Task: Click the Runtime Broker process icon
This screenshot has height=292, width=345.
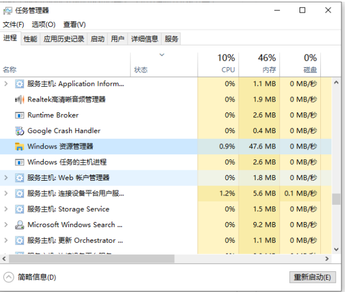Action: click(x=20, y=115)
